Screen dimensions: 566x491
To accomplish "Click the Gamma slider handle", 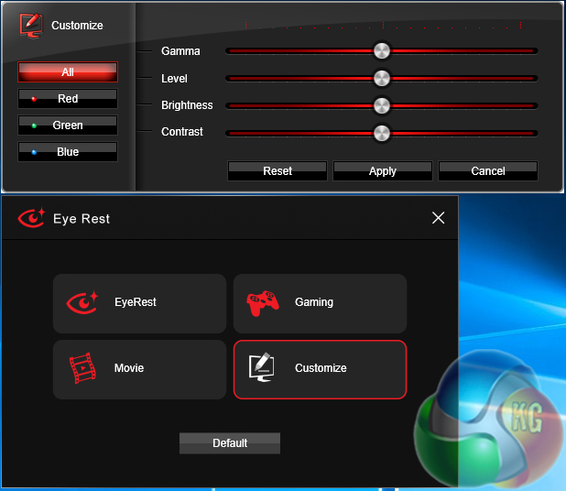I will pos(382,51).
